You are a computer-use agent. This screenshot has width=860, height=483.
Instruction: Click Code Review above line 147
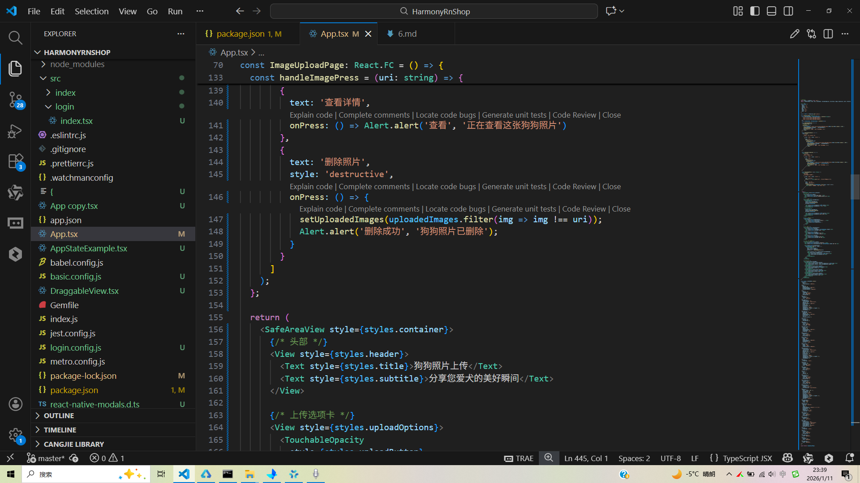tap(584, 209)
